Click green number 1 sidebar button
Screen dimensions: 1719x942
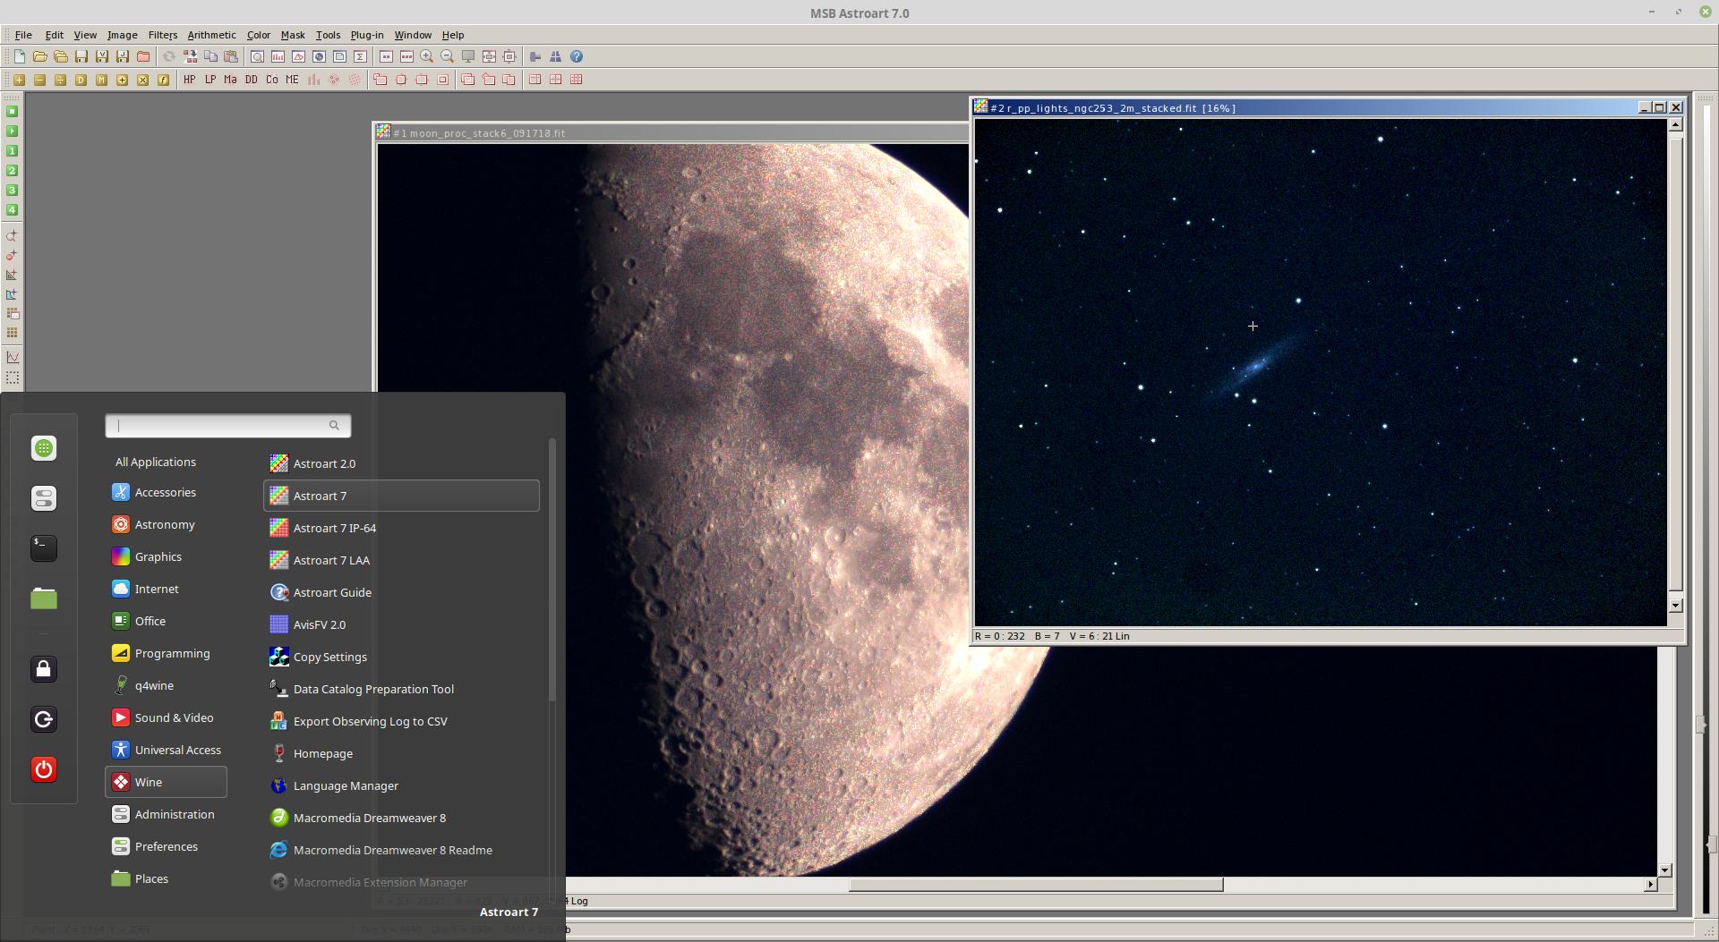tap(12, 151)
